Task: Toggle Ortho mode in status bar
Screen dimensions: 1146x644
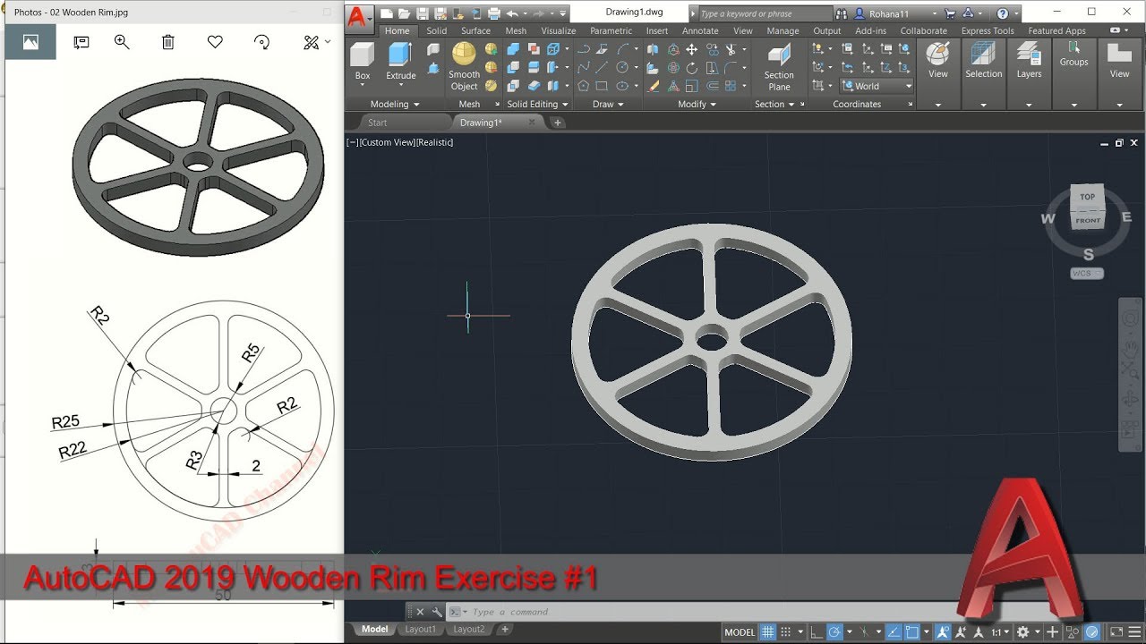Action: [815, 632]
